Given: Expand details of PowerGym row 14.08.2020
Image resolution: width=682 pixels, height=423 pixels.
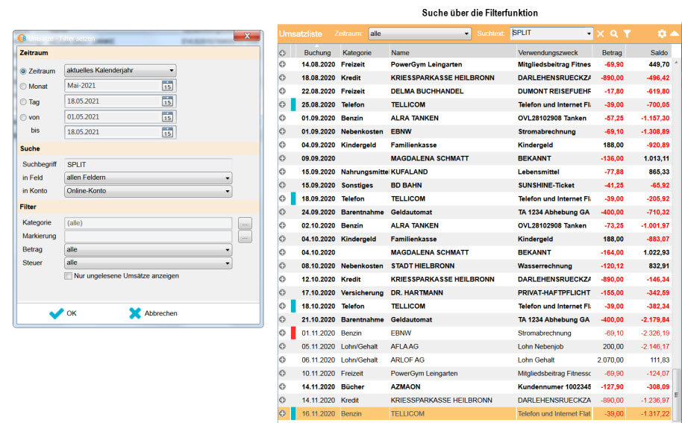Looking at the screenshot, I should [282, 64].
